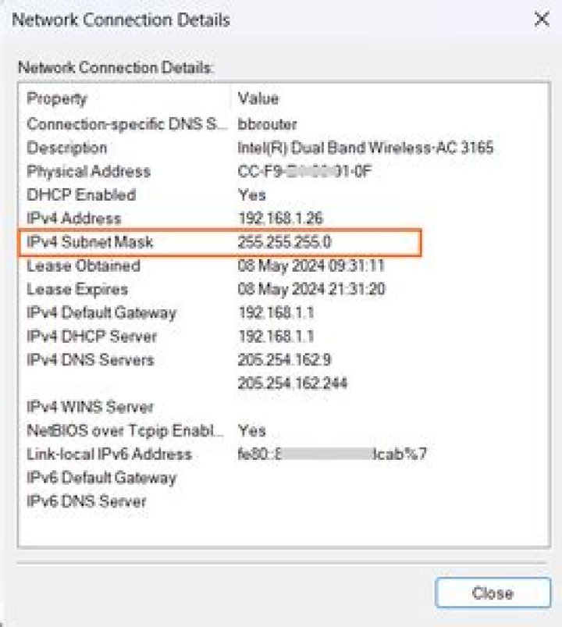Select the Link-local IPv6 Address row
This screenshot has width=562, height=627.
pyautogui.click(x=109, y=454)
